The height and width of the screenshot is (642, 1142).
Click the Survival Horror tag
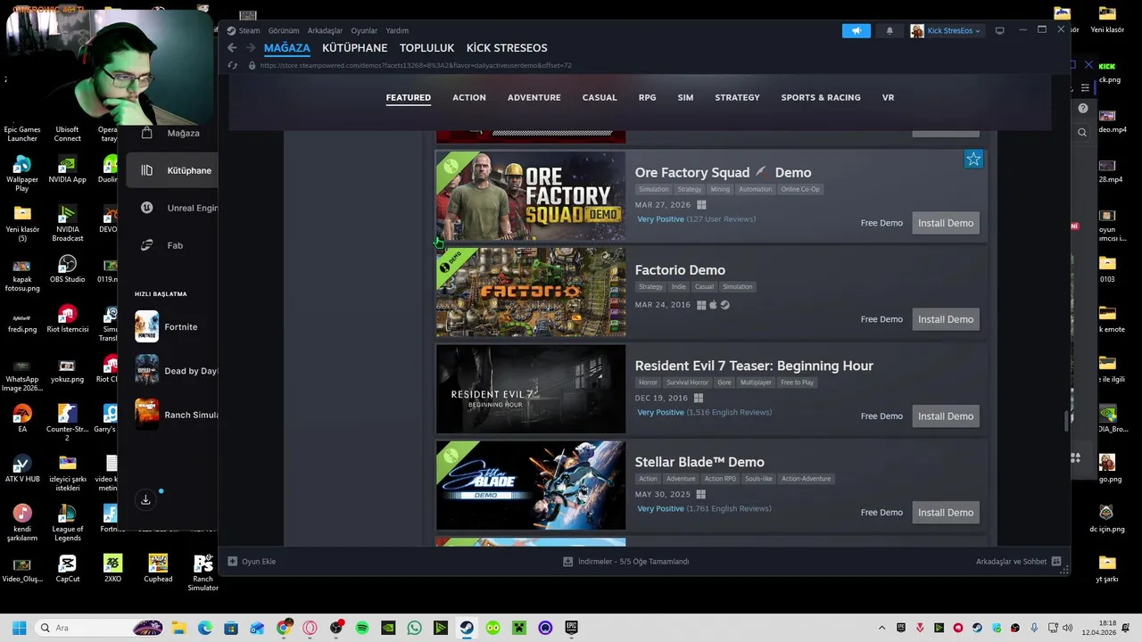688,383
